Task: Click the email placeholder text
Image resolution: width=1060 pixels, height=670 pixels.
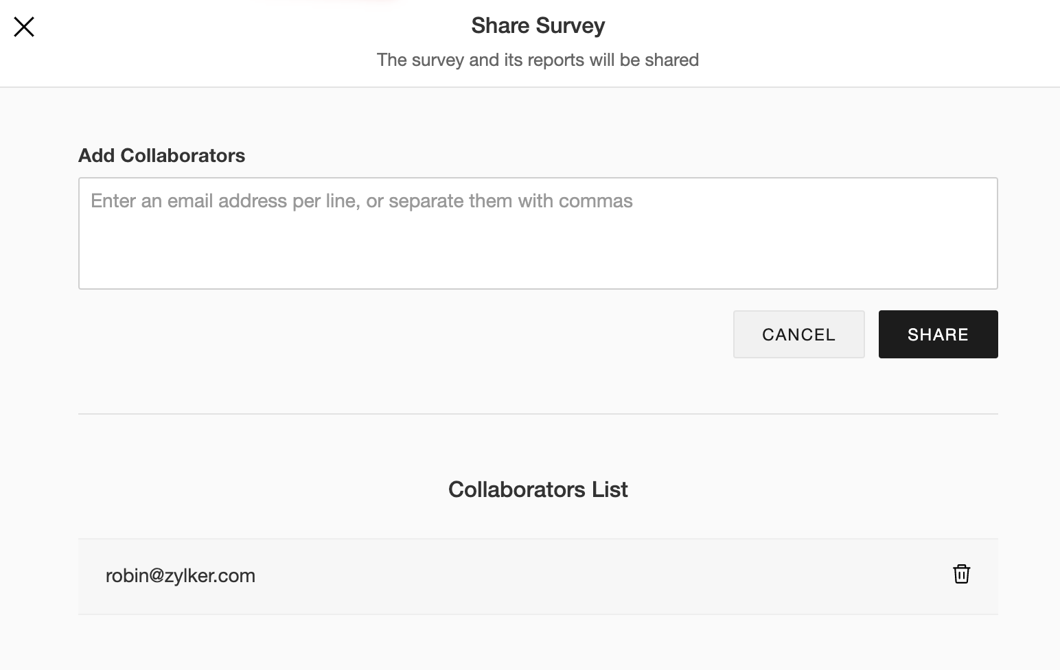Action: [x=362, y=201]
